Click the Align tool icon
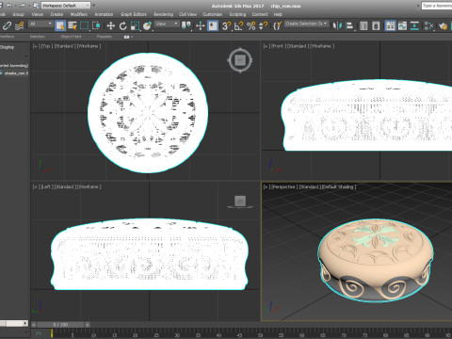 pos(349,25)
